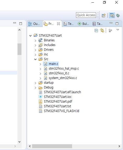
Task: Maximize the Project Explorer panel
Action: pyautogui.click(x=117, y=24)
